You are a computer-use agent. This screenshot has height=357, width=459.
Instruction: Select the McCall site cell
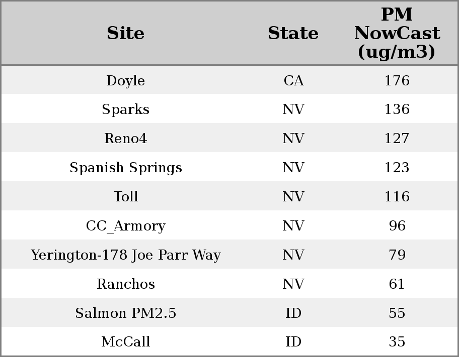click(x=125, y=342)
